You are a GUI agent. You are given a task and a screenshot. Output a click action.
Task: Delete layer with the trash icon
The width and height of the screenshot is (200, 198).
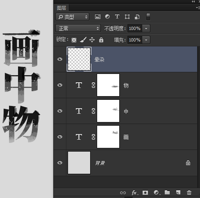(189, 192)
